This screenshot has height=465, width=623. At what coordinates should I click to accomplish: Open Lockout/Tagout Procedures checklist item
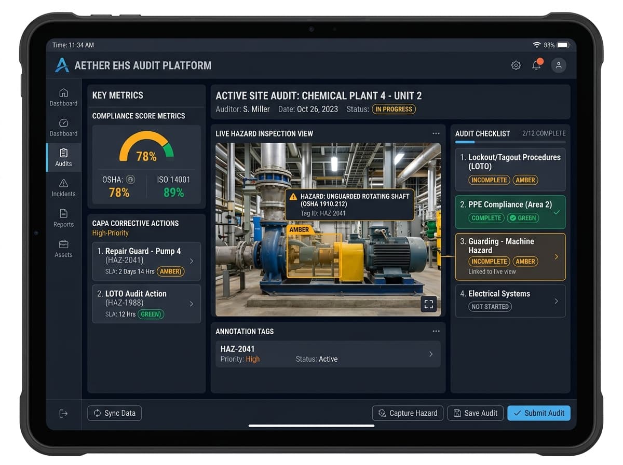coord(510,170)
